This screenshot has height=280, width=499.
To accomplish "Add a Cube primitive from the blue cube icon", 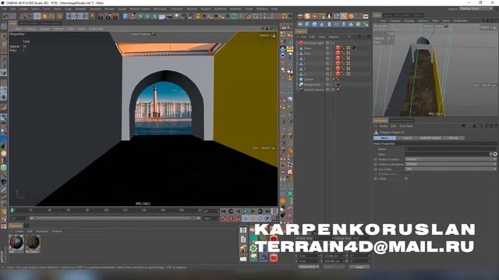I will point(126,16).
